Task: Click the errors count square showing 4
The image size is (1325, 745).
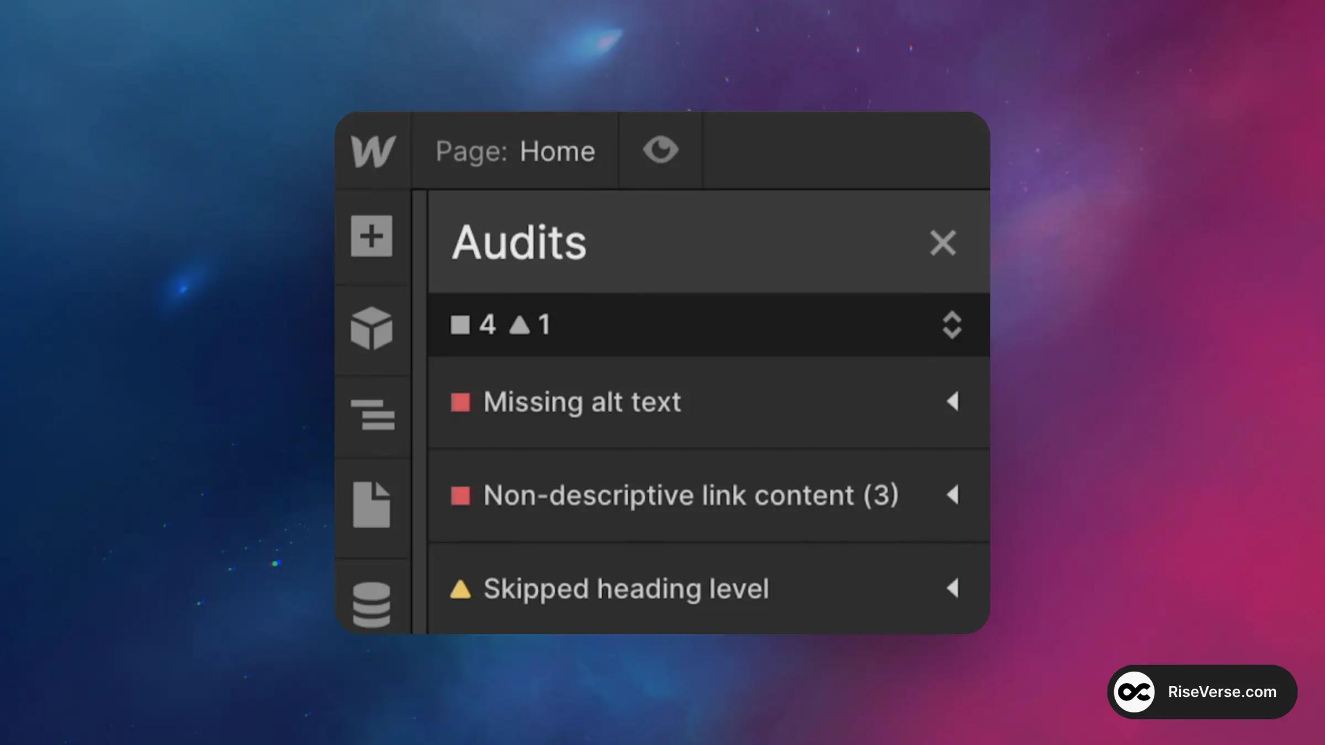Action: click(460, 324)
